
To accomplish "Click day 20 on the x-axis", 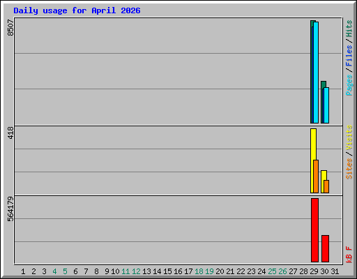I will pyautogui.click(x=220, y=271).
